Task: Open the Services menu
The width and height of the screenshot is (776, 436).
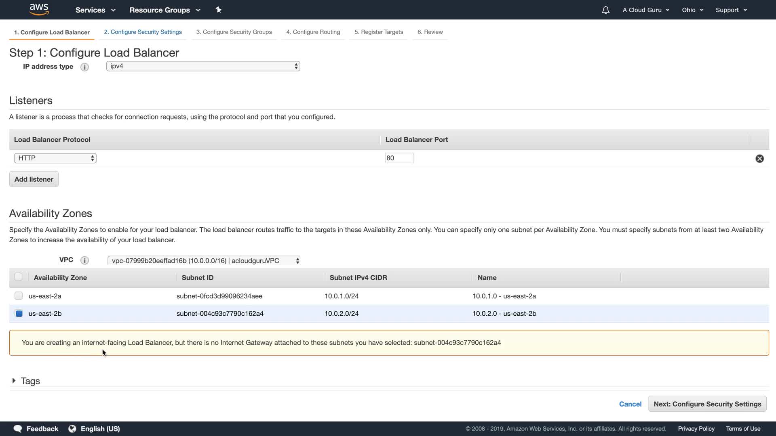Action: point(95,10)
